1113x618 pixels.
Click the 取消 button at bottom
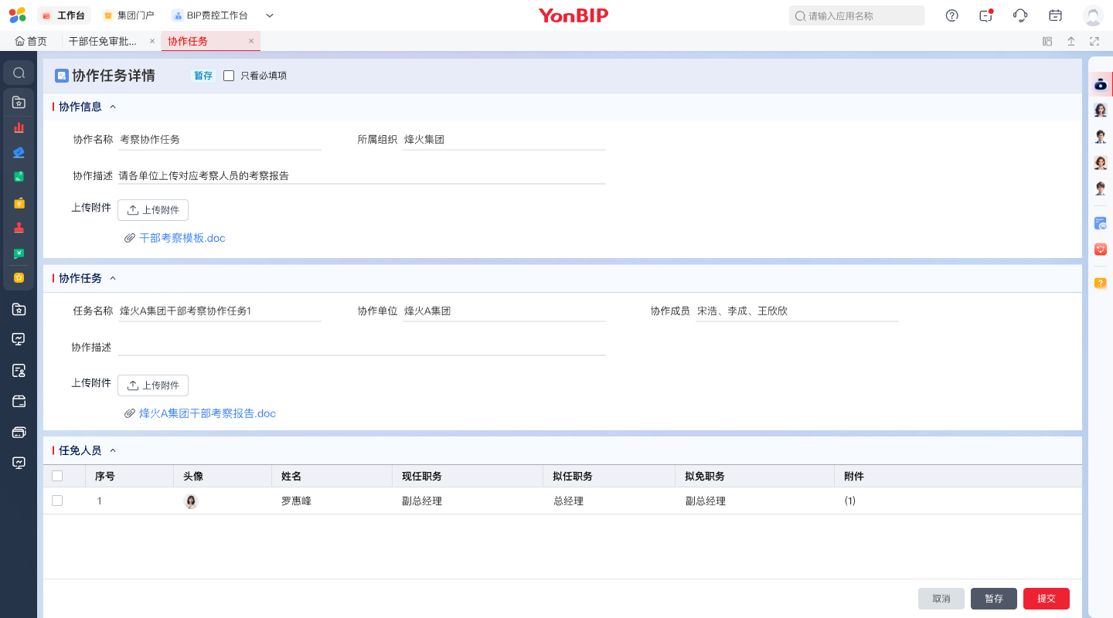pos(941,599)
